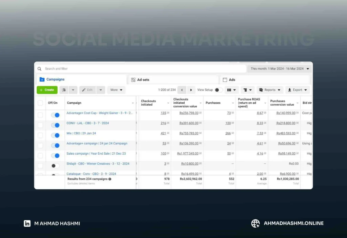
Task: Click the search magnifier icon
Action: [40, 69]
